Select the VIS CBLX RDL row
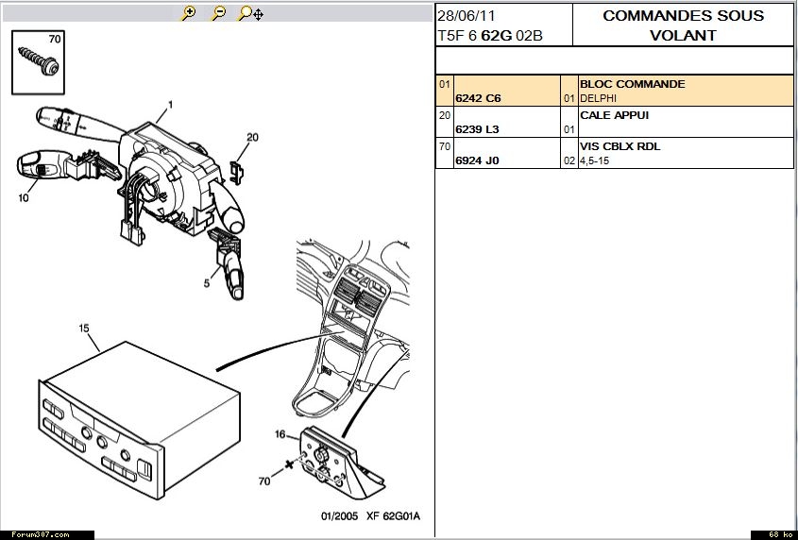 (620, 146)
